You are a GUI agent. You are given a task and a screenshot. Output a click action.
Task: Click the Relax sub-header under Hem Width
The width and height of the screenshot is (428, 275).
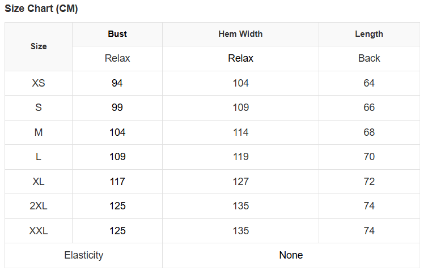[x=240, y=58]
